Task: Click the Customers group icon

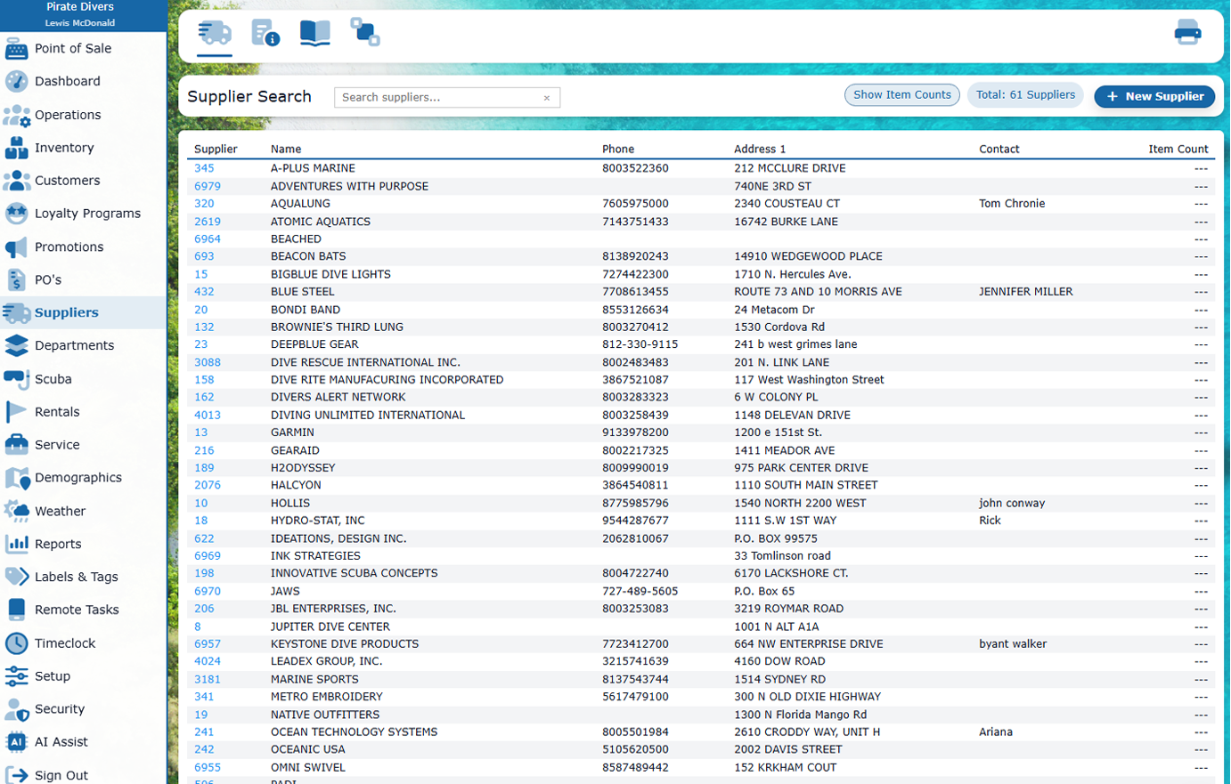Action: click(x=16, y=181)
